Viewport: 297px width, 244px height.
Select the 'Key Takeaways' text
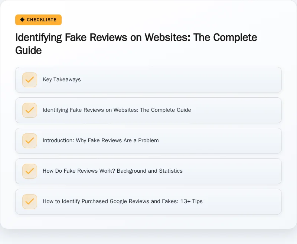coord(62,79)
